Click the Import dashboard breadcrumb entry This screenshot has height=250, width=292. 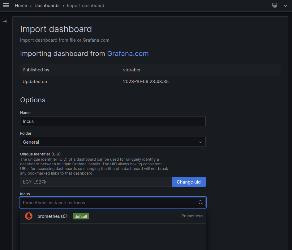click(x=85, y=6)
